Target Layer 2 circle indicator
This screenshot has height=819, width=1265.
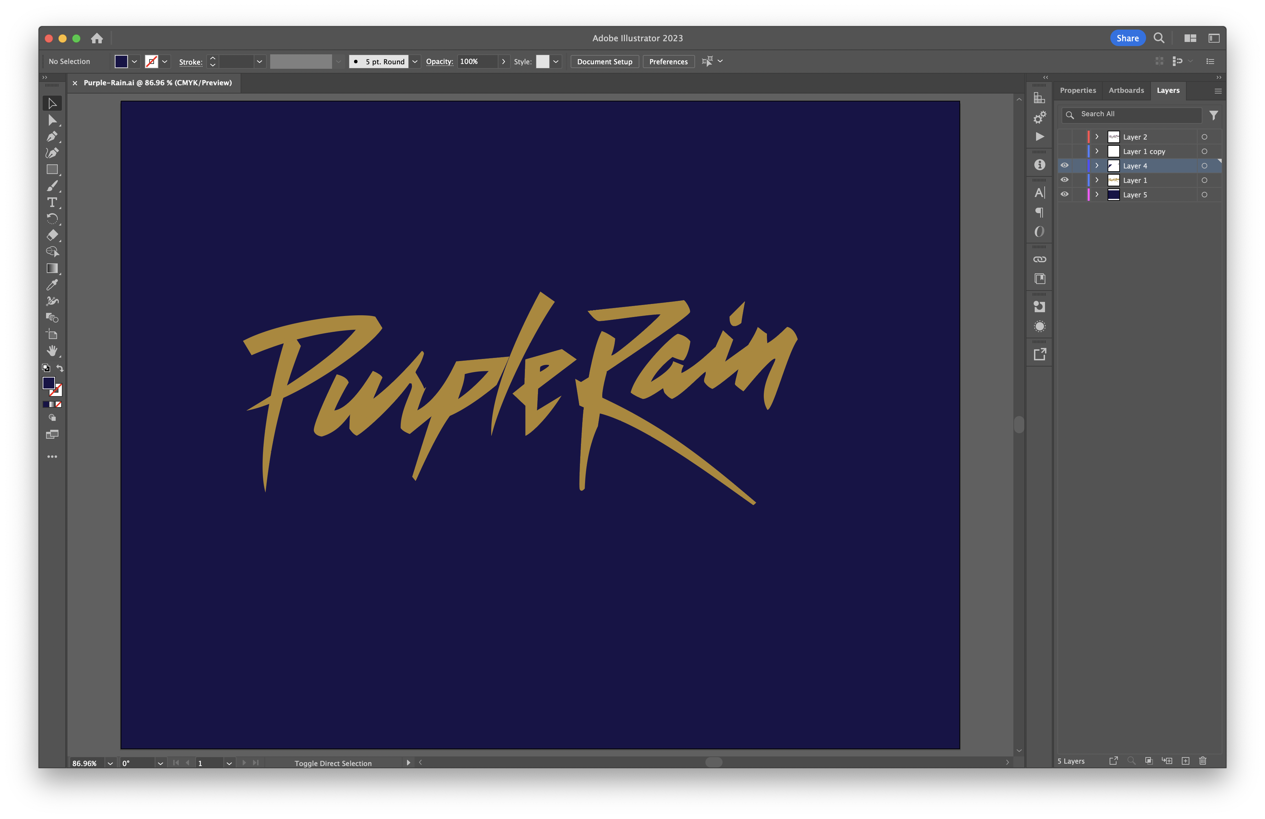[1204, 137]
